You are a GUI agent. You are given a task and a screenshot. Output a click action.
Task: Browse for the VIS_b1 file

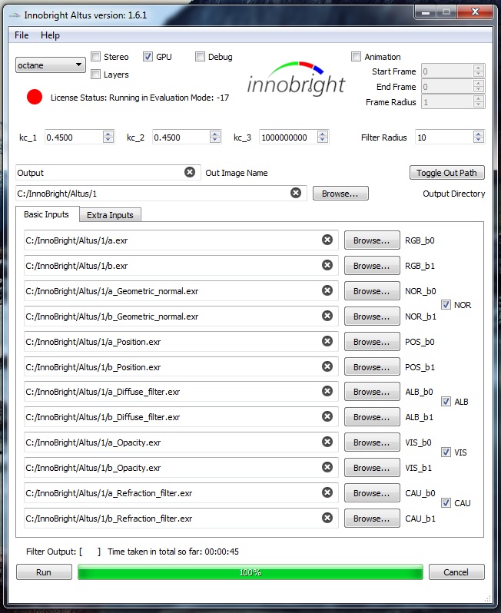pyautogui.click(x=372, y=468)
